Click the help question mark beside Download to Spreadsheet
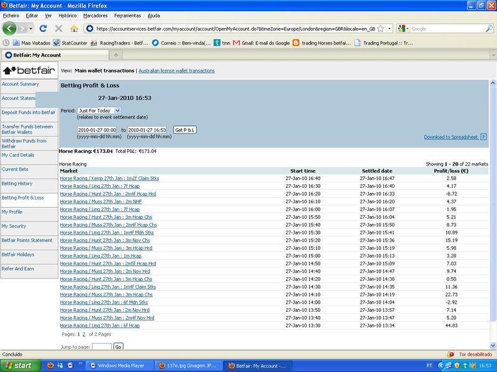 [x=483, y=137]
